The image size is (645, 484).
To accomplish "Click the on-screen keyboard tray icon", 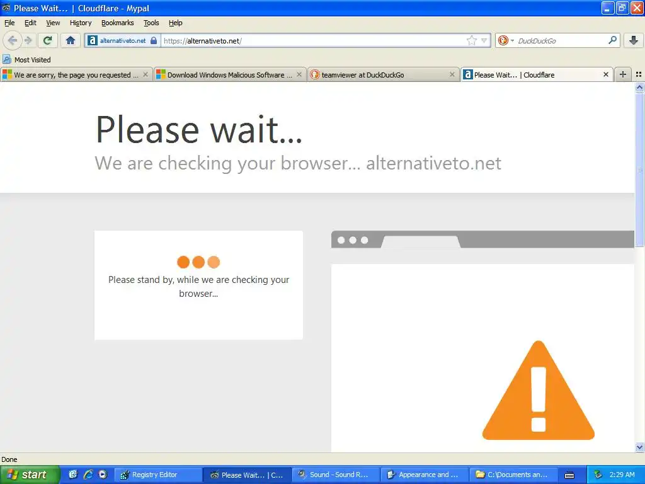I will pyautogui.click(x=569, y=475).
